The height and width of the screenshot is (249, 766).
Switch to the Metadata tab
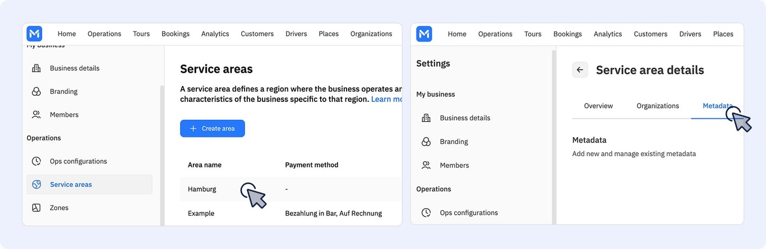718,106
